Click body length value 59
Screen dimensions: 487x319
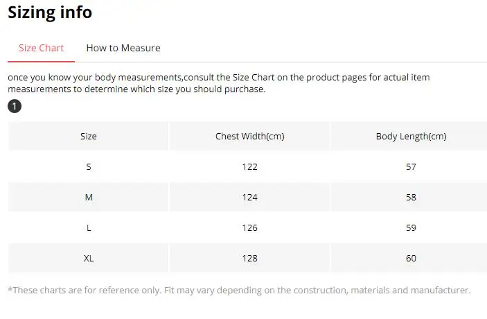[411, 227]
